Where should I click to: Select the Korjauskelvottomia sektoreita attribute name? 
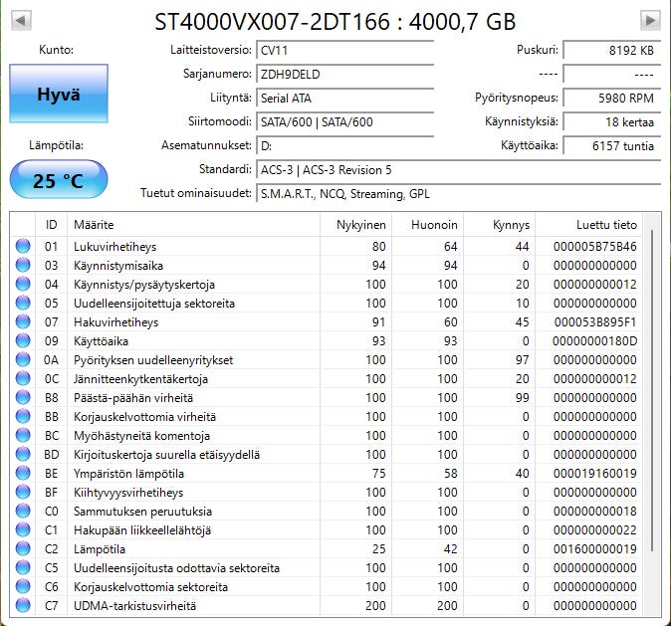150,587
